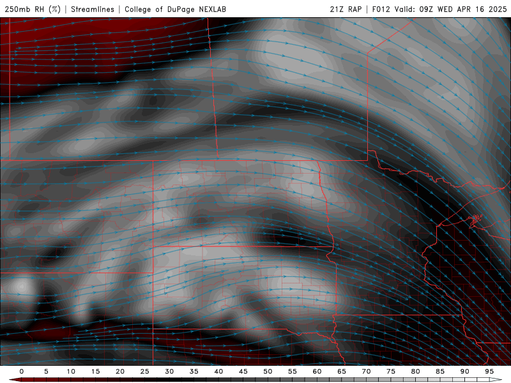The width and height of the screenshot is (511, 383).
Task: Click the colorbar label '95'
Action: 489,372
